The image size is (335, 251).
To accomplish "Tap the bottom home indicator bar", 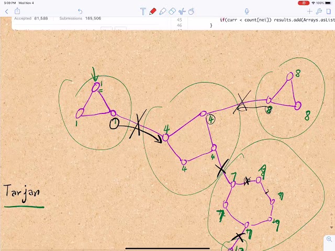I will (x=167, y=248).
